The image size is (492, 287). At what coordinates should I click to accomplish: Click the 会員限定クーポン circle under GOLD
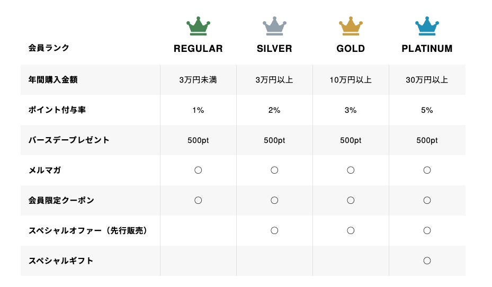tap(351, 201)
